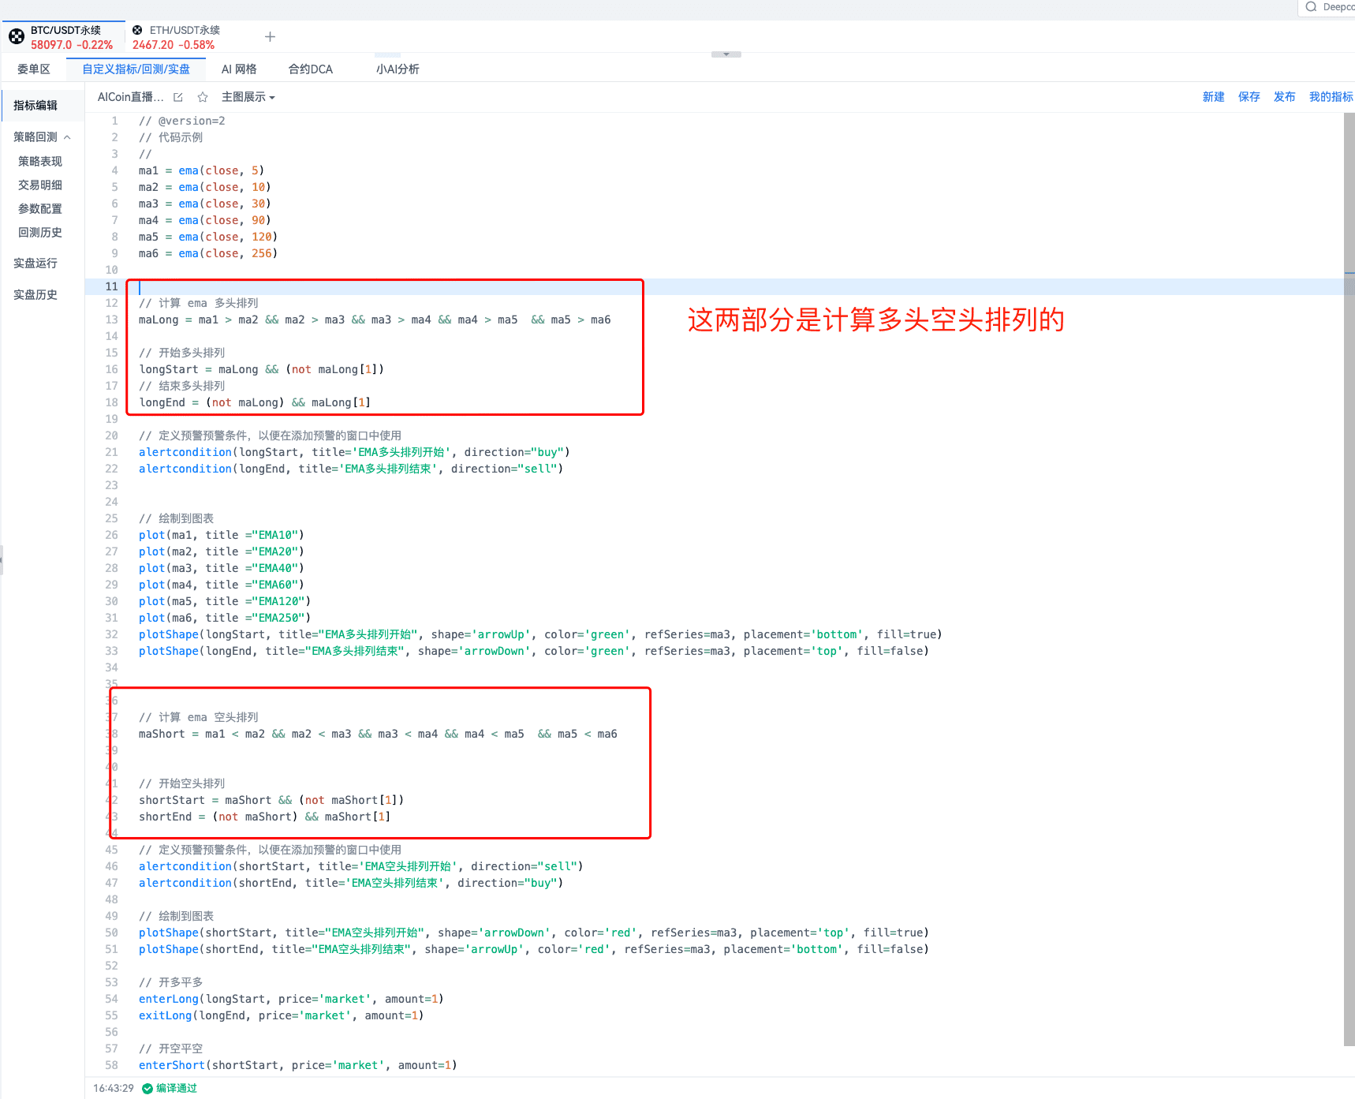The image size is (1355, 1099).
Task: Open indicator in new window icon
Action: tap(178, 97)
